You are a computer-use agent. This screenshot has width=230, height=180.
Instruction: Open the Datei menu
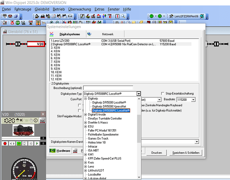point(6,9)
